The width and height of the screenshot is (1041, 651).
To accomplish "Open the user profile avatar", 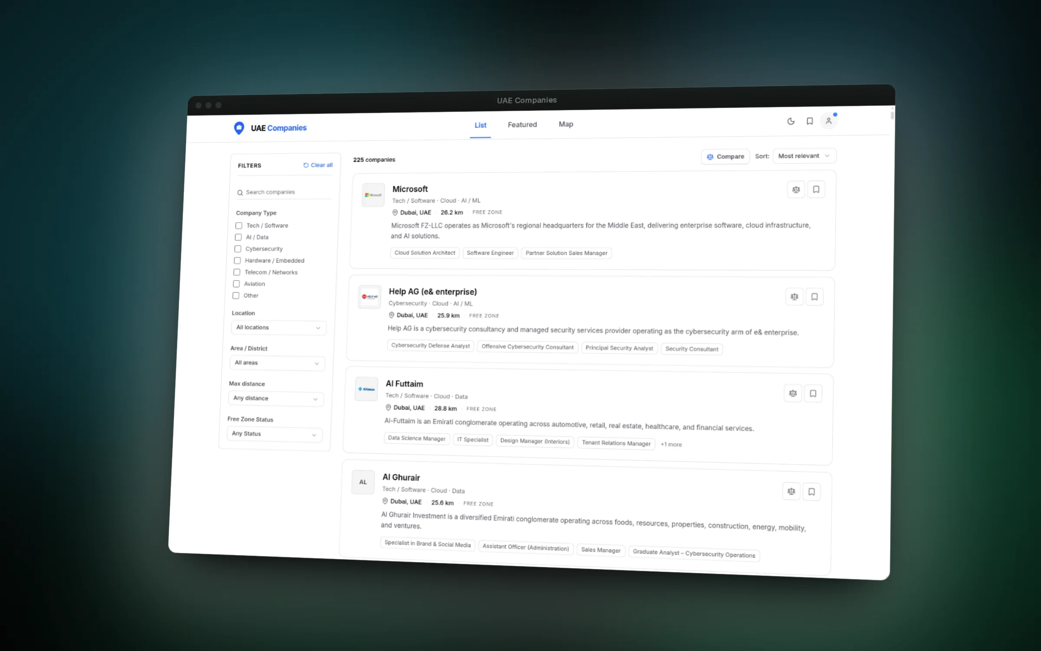I will click(x=828, y=121).
